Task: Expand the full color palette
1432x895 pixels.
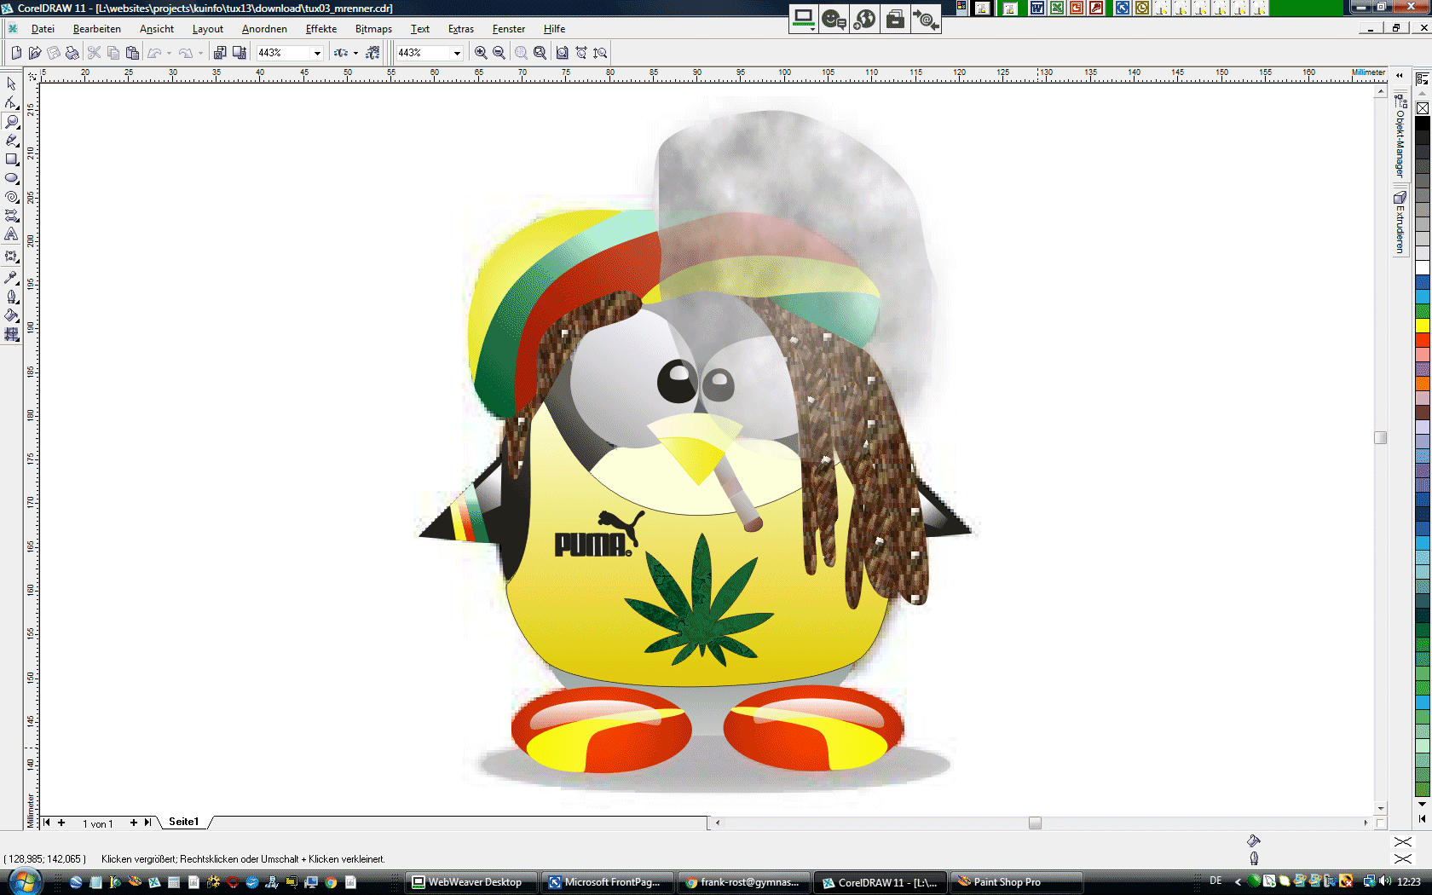Action: pos(1423,819)
